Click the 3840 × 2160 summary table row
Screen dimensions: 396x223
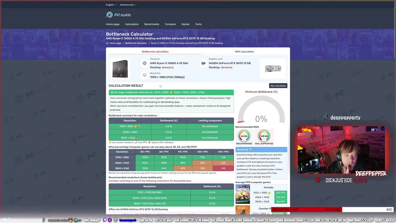(x=171, y=138)
